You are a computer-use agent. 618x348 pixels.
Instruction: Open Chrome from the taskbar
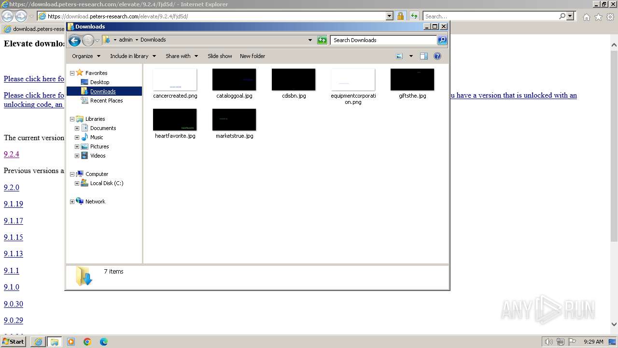pyautogui.click(x=87, y=342)
